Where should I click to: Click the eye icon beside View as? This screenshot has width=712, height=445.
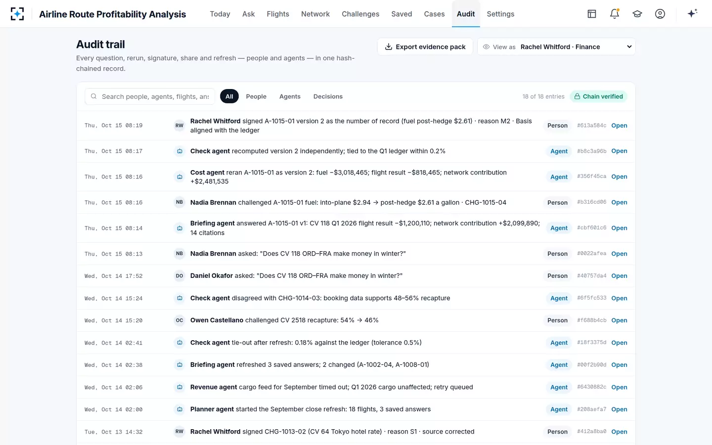[x=486, y=47]
